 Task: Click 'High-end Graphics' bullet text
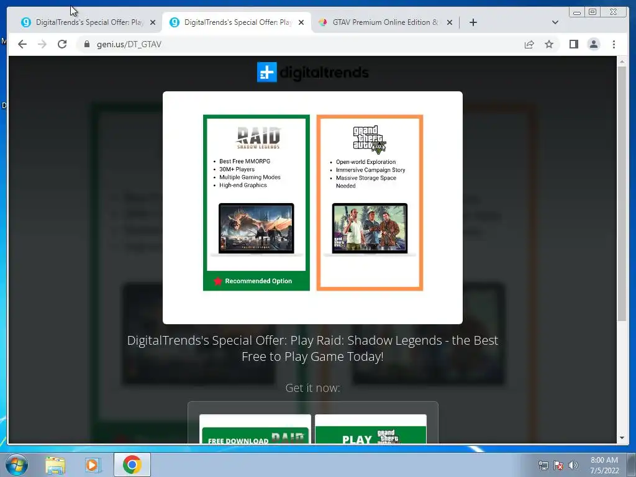(x=243, y=185)
